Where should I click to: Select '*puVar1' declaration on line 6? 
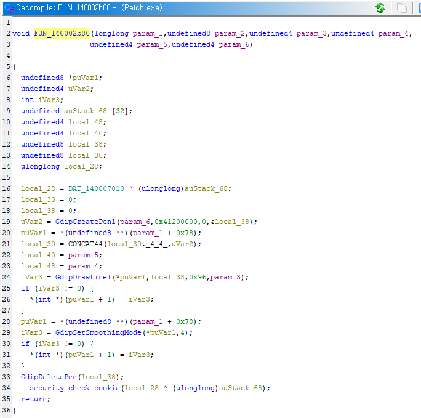(83, 78)
